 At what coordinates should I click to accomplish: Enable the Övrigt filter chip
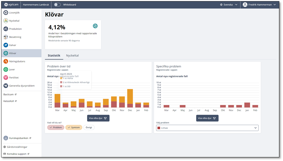pos(89,127)
